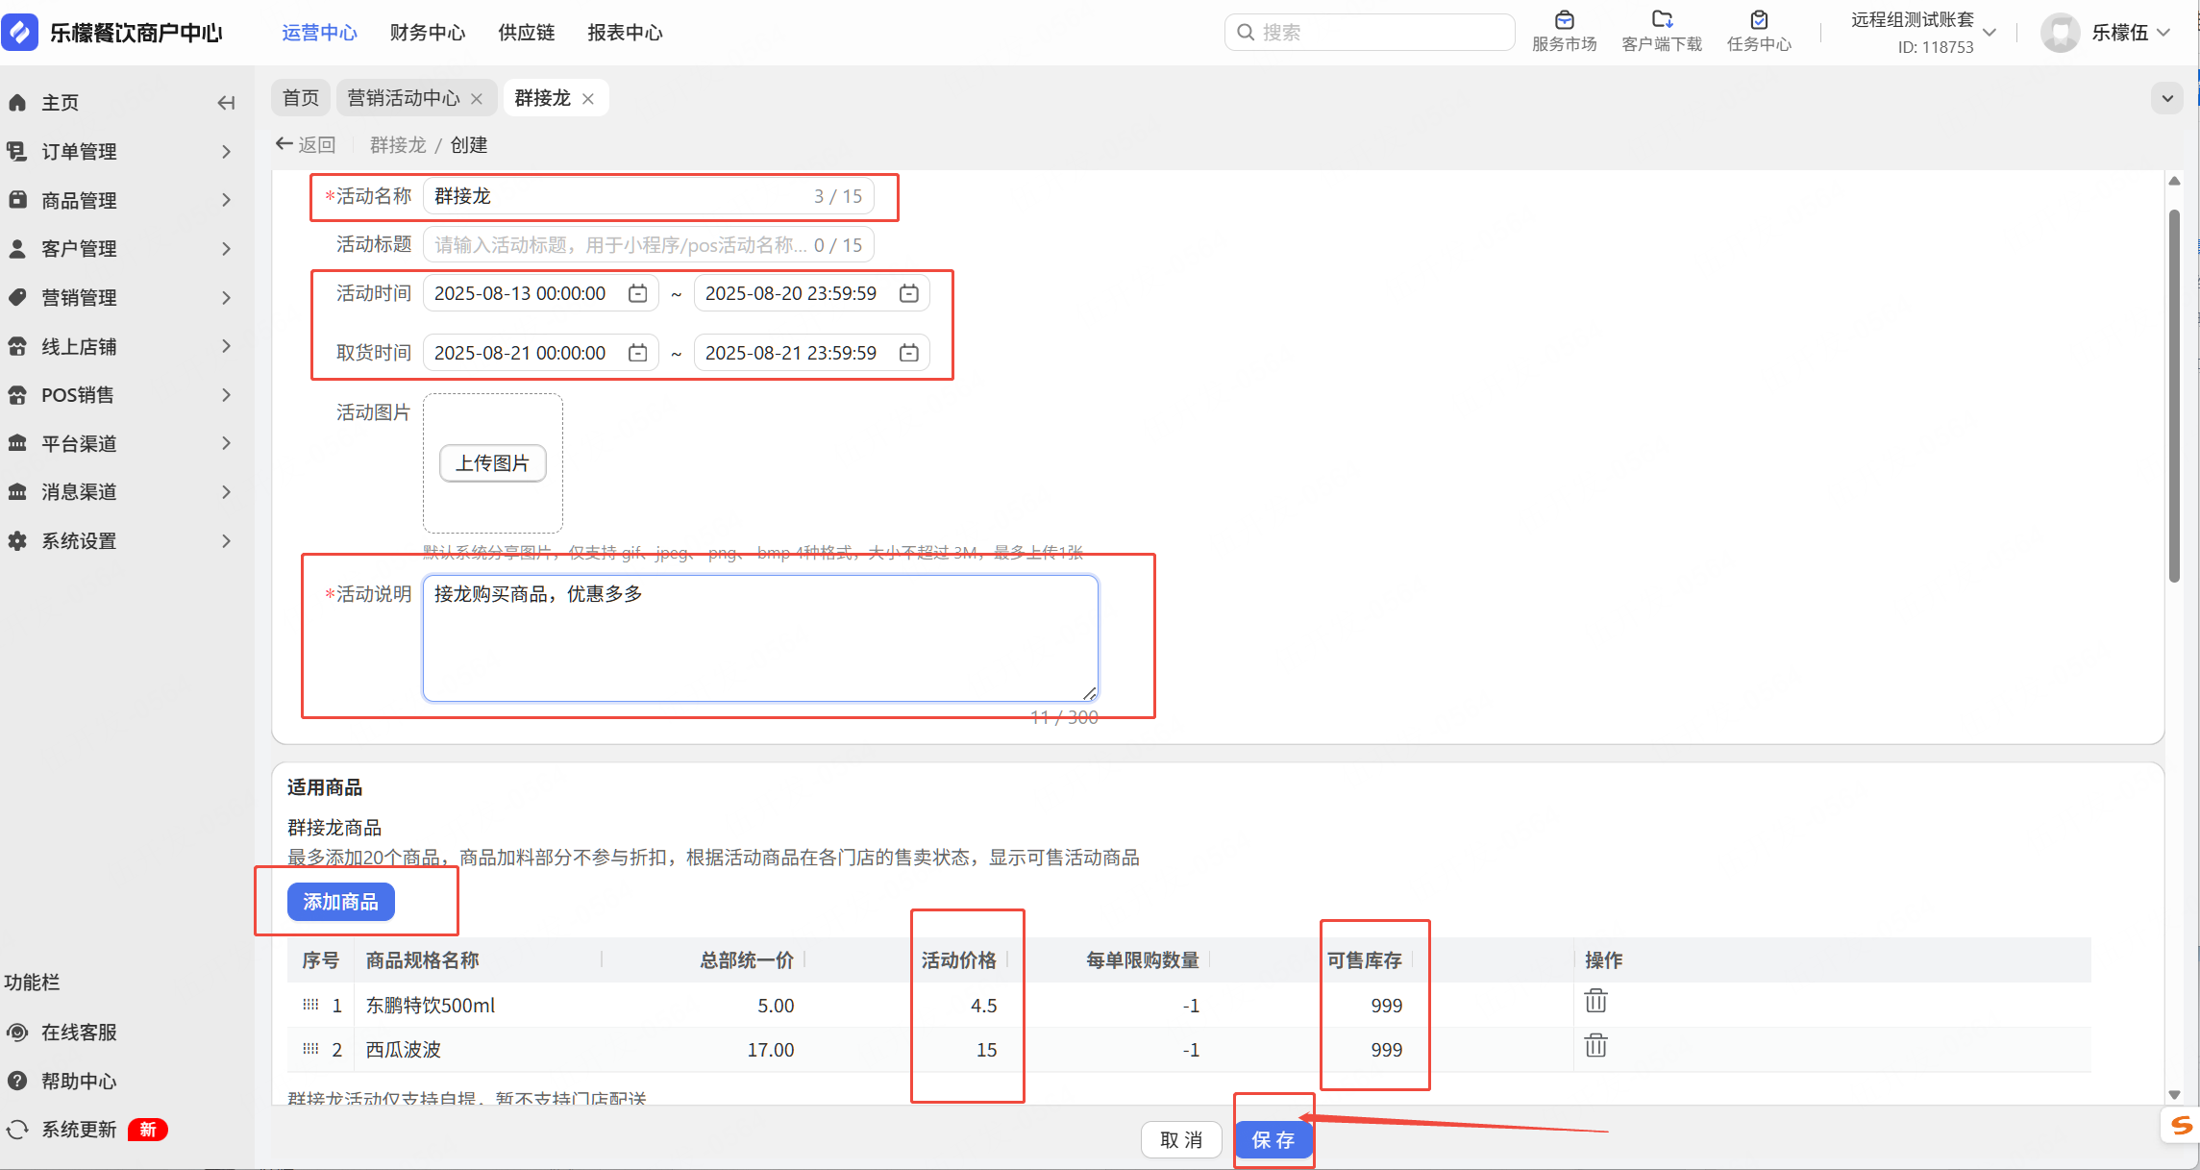This screenshot has width=2200, height=1170.
Task: Click trash icon for 西瓜波波 row
Action: pos(1595,1046)
